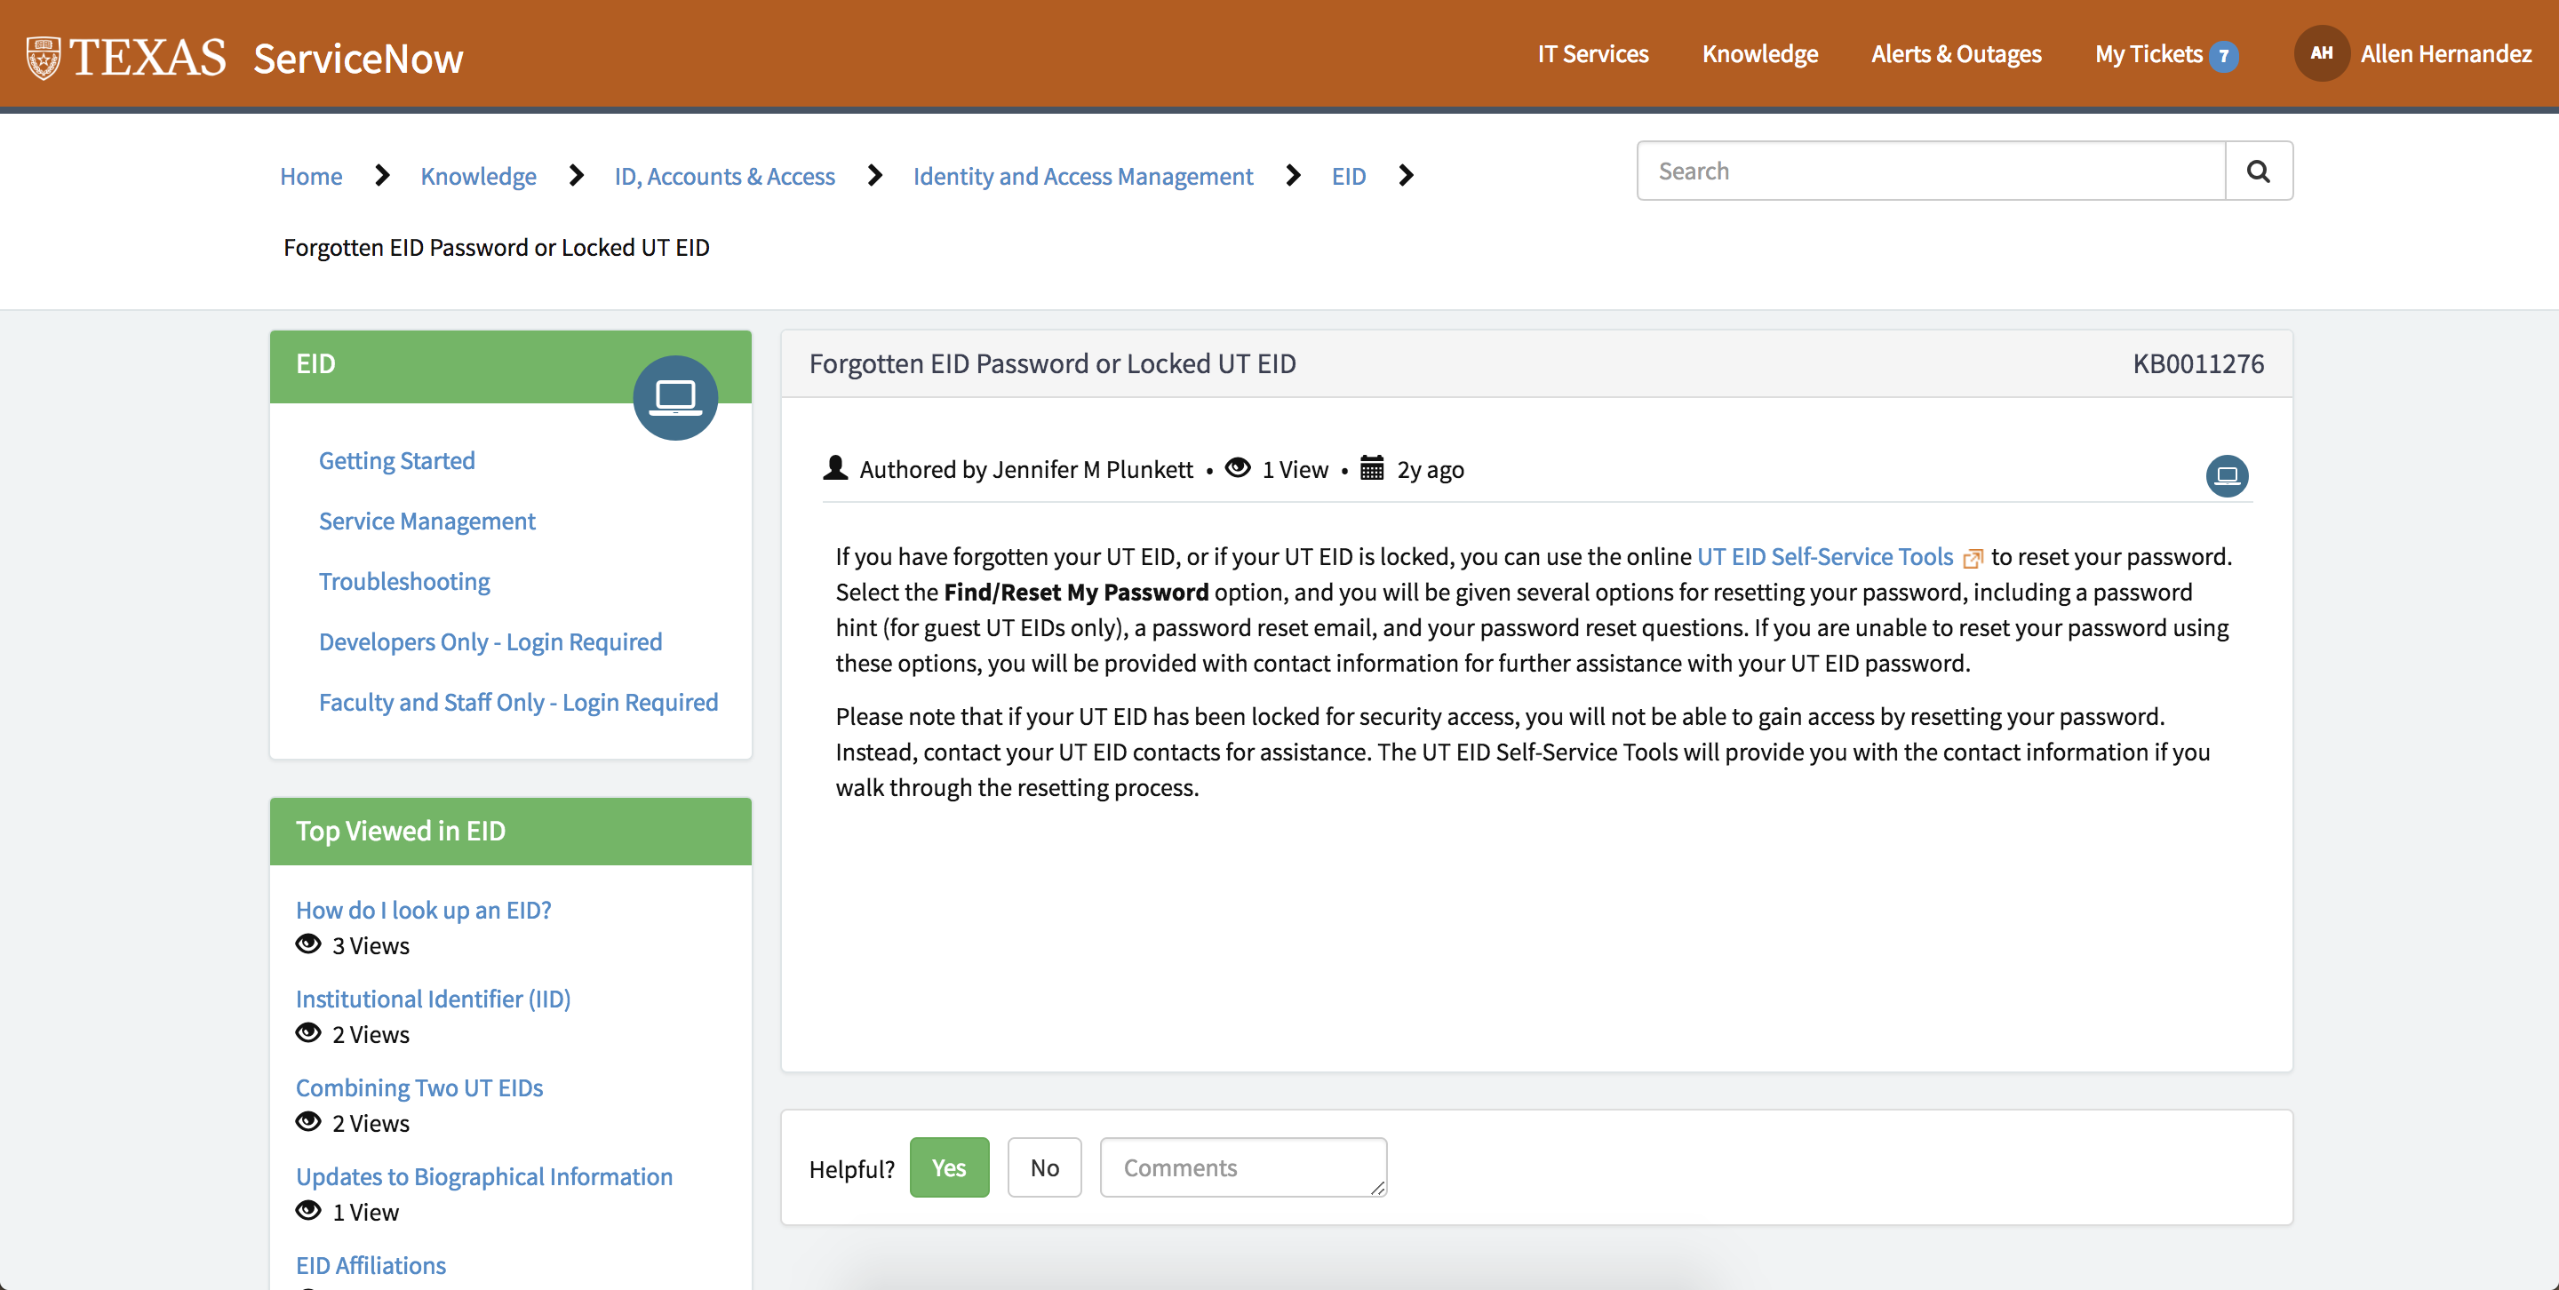Click into the Comments text box
This screenshot has height=1290, width=2559.
(x=1242, y=1167)
